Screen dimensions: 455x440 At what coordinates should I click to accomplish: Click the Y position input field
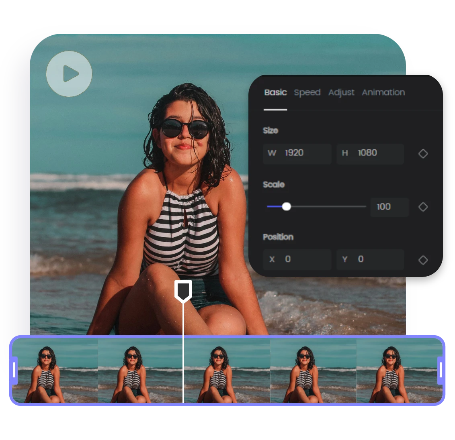370,259
